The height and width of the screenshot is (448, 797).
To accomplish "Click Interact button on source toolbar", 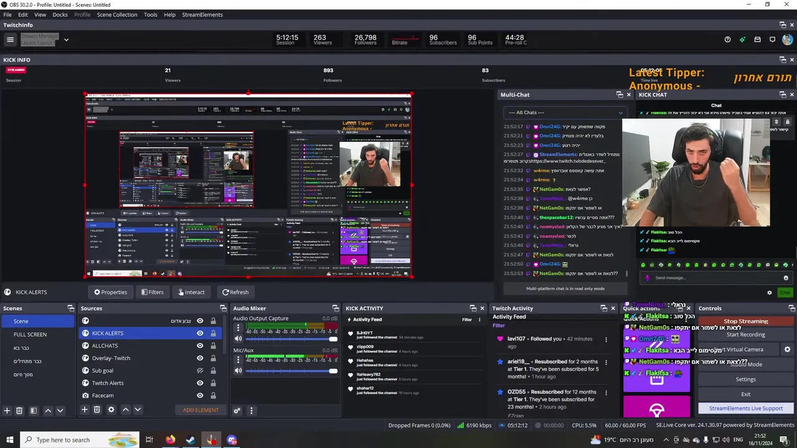I will pyautogui.click(x=191, y=292).
